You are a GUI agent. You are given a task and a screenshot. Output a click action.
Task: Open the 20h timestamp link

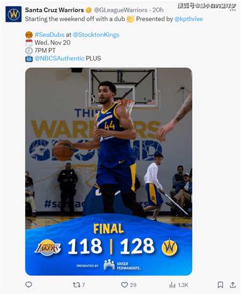click(158, 10)
